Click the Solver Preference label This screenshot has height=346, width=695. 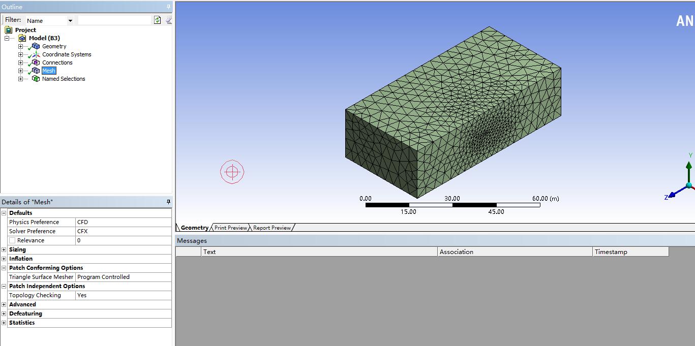(32, 231)
